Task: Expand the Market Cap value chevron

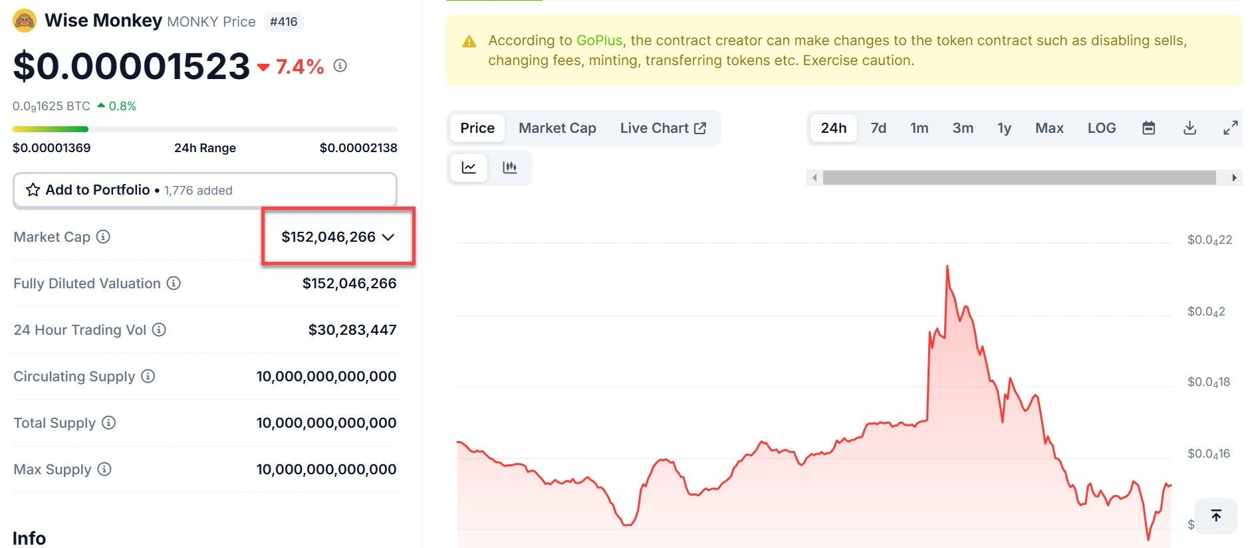Action: 388,237
